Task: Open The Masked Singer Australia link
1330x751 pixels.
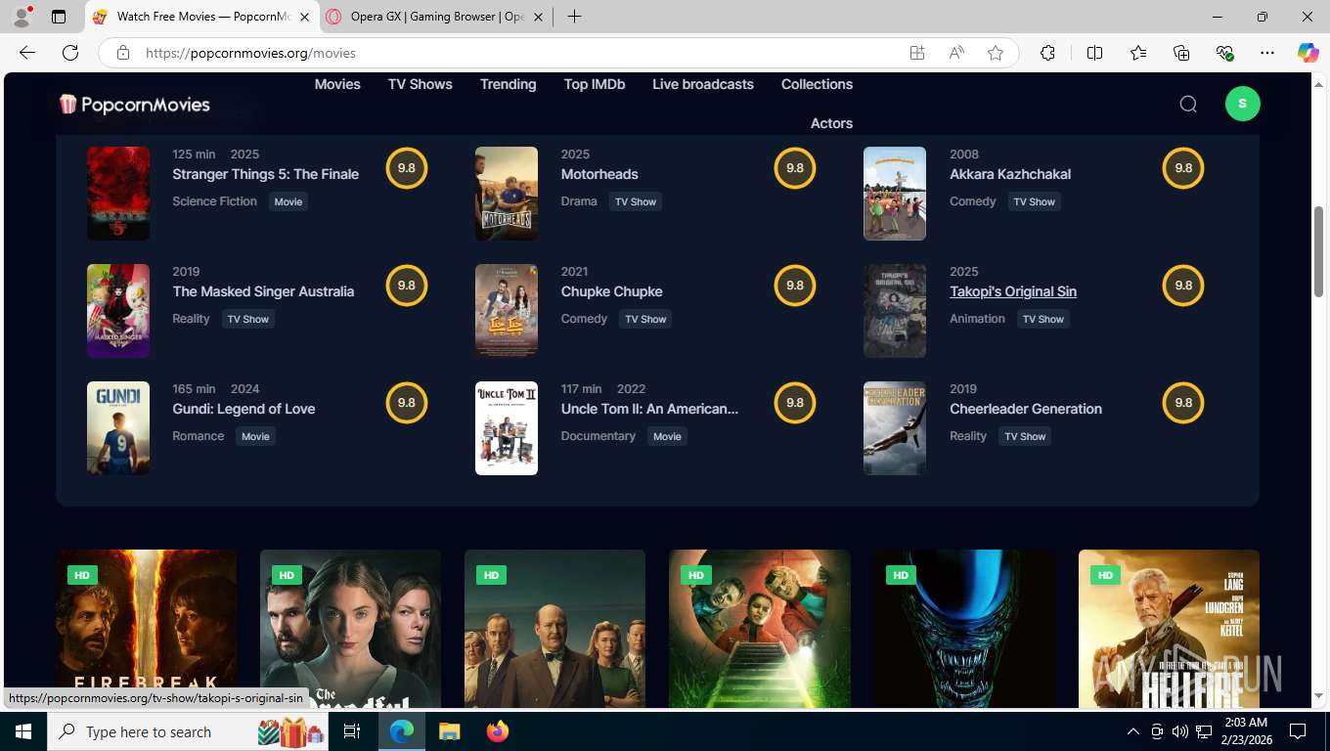Action: tap(263, 291)
